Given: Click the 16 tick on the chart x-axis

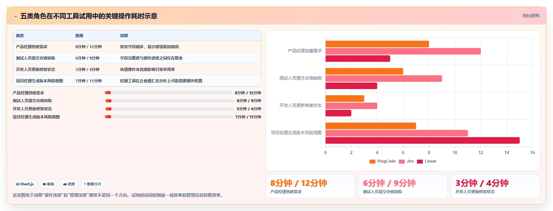Looking at the screenshot, I should coord(532,152).
